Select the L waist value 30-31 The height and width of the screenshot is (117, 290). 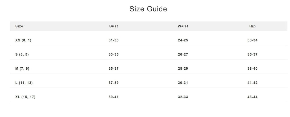(183, 83)
